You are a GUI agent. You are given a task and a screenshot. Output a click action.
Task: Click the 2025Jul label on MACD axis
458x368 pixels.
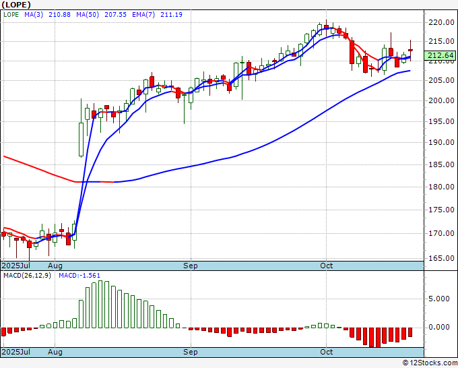point(16,352)
